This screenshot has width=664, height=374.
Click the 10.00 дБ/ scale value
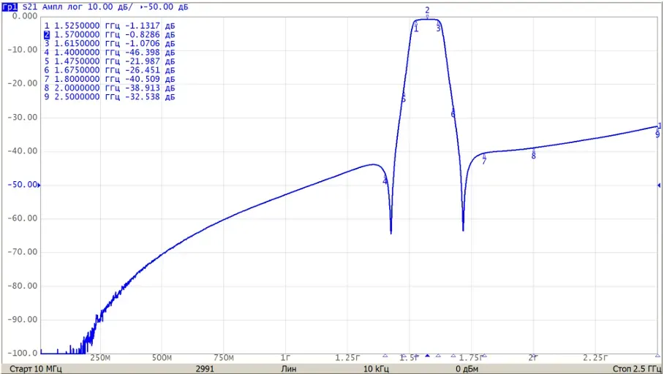(112, 7)
